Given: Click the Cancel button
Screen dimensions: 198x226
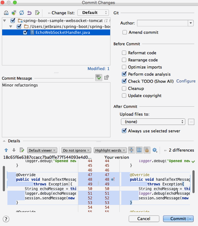Looking at the screenshot, I should pyautogui.click(x=144, y=219).
